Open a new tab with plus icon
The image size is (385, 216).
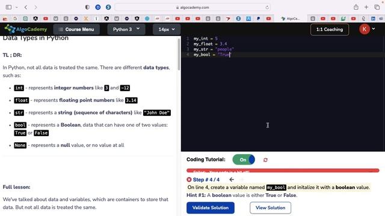click(366, 7)
